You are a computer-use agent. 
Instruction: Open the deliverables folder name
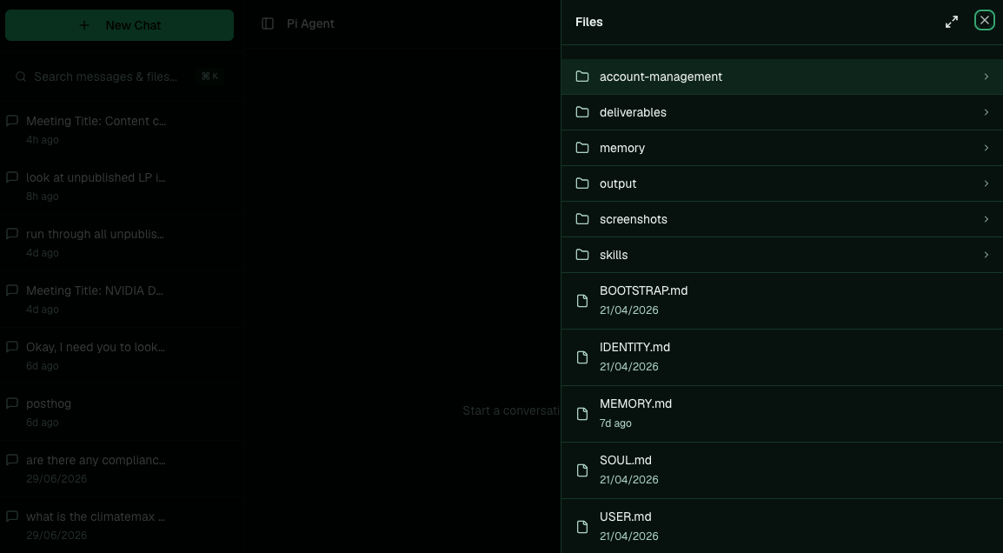pos(633,113)
